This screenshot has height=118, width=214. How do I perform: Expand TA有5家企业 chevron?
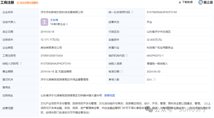(68, 24)
